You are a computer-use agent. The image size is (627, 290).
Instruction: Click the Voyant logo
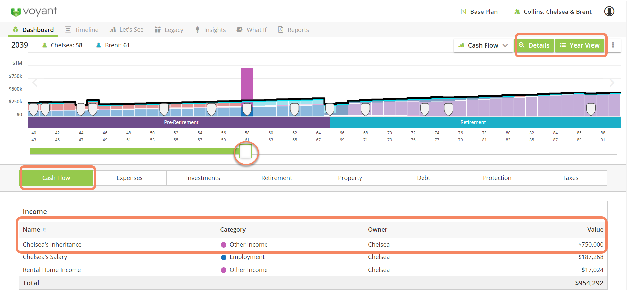pyautogui.click(x=34, y=12)
